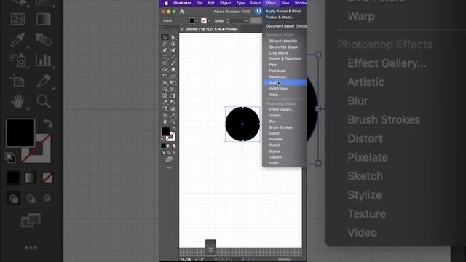This screenshot has width=466, height=262.
Task: Select the Direct Selection tool
Action: coord(173,37)
